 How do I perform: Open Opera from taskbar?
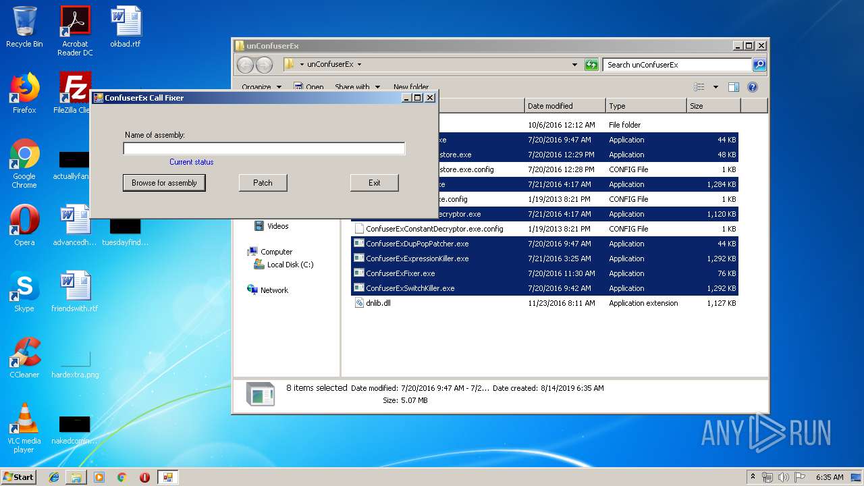144,477
